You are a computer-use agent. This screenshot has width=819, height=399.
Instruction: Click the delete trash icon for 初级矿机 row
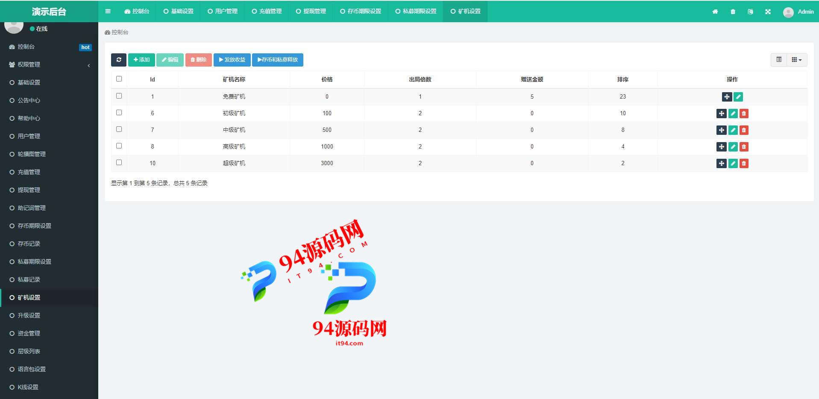(x=744, y=114)
